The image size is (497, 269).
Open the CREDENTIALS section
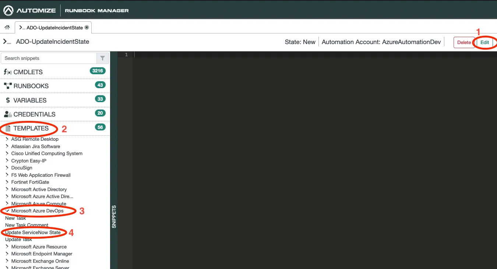pos(34,114)
